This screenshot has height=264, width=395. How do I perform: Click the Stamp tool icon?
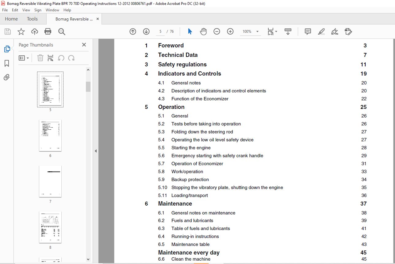pyautogui.click(x=348, y=32)
